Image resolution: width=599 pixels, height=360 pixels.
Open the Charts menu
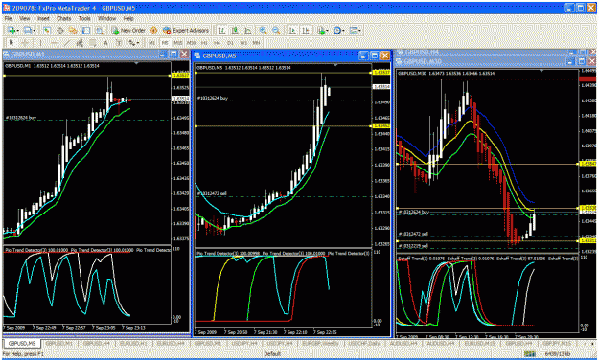point(64,18)
